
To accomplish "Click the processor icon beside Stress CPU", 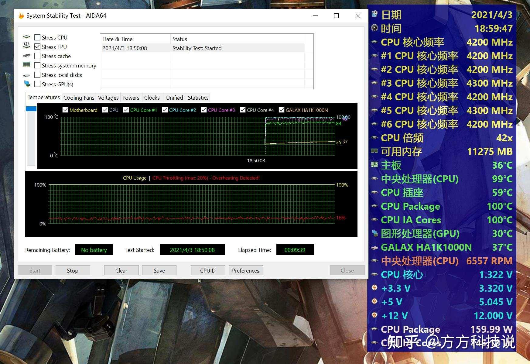I will click(x=27, y=37).
